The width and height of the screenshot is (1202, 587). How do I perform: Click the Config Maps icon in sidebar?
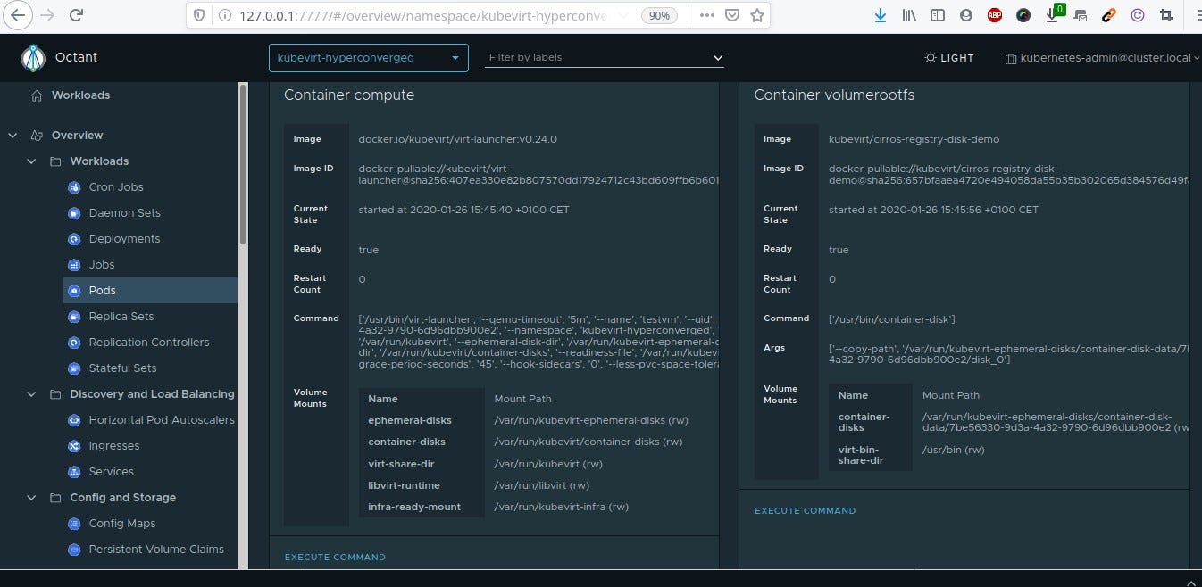click(74, 524)
